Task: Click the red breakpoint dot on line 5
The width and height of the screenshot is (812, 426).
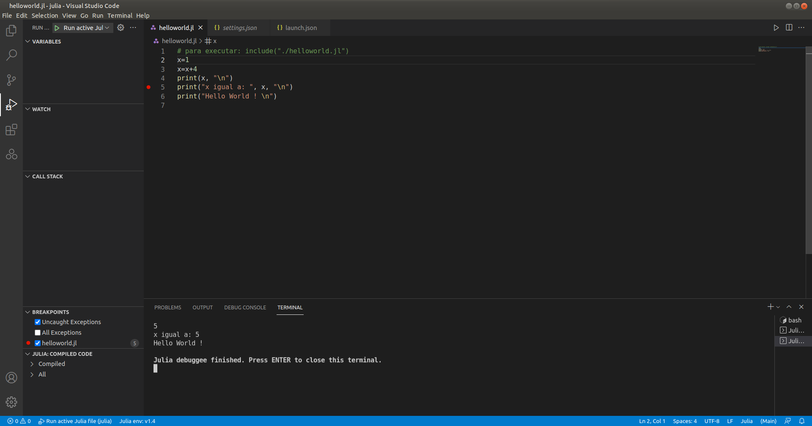Action: pyautogui.click(x=149, y=87)
